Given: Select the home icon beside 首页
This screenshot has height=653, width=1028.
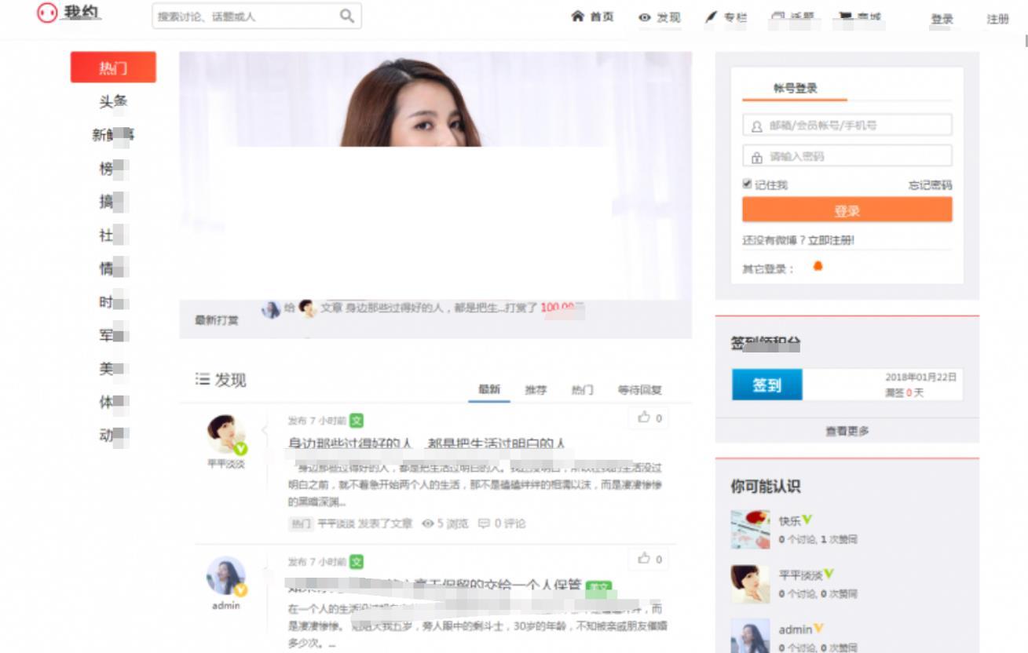Looking at the screenshot, I should (578, 17).
